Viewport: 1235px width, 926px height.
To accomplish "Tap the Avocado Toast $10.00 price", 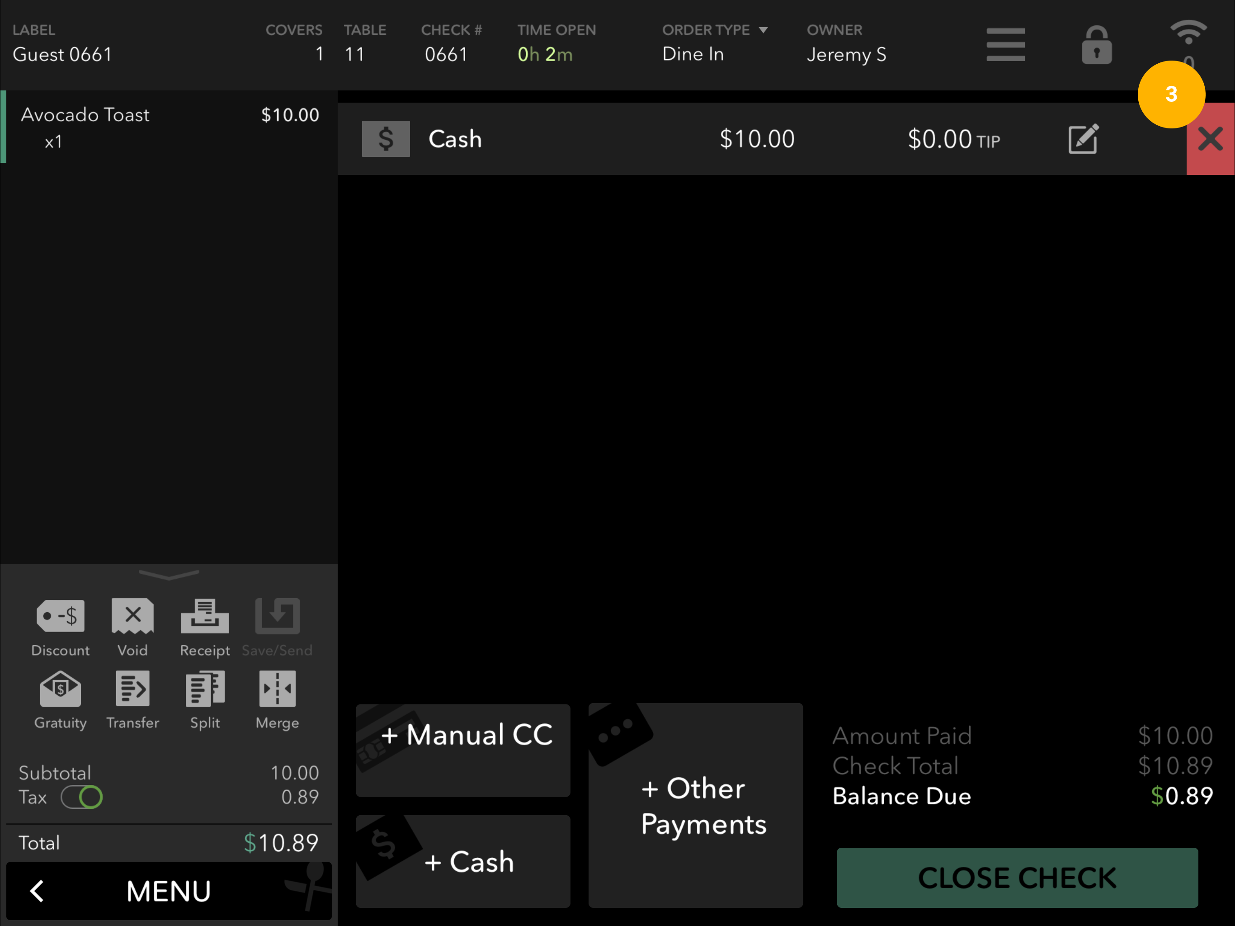I will tap(290, 115).
